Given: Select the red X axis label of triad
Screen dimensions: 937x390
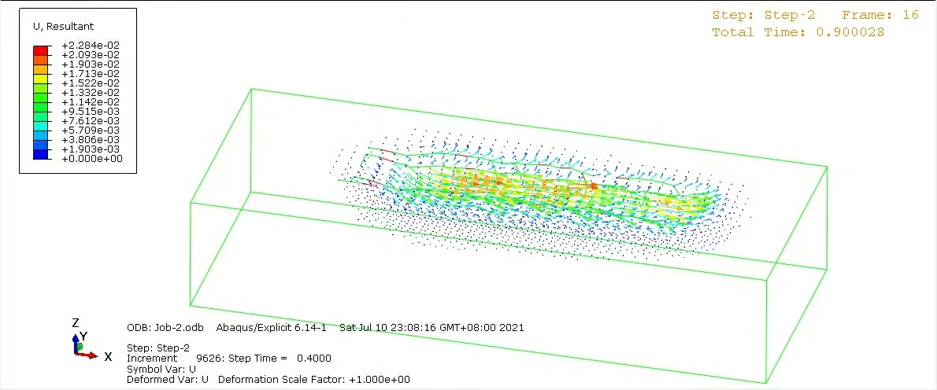Looking at the screenshot, I should coord(108,357).
